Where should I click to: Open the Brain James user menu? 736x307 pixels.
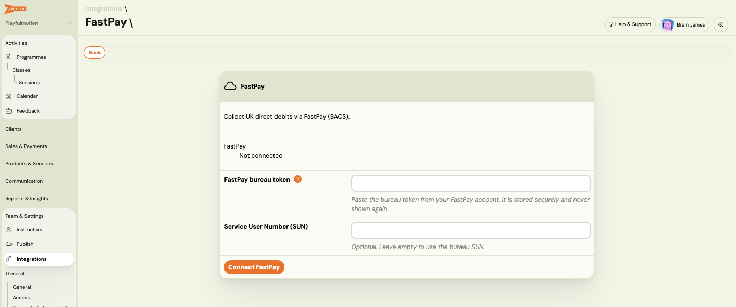click(x=684, y=24)
